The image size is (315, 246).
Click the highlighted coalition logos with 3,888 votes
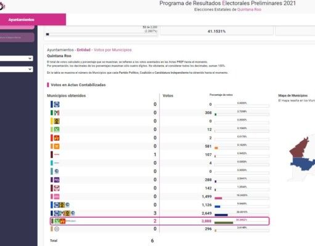click(x=65, y=221)
